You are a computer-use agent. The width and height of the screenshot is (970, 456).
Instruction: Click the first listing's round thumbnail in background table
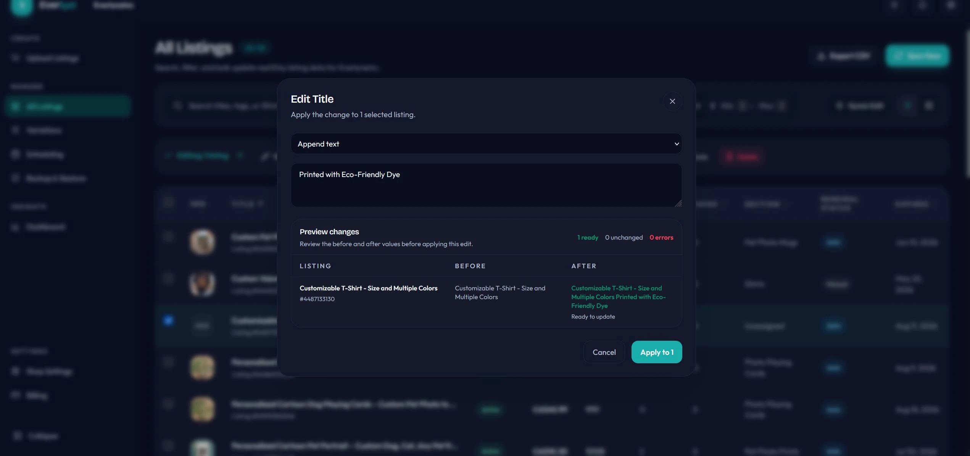coord(202,242)
